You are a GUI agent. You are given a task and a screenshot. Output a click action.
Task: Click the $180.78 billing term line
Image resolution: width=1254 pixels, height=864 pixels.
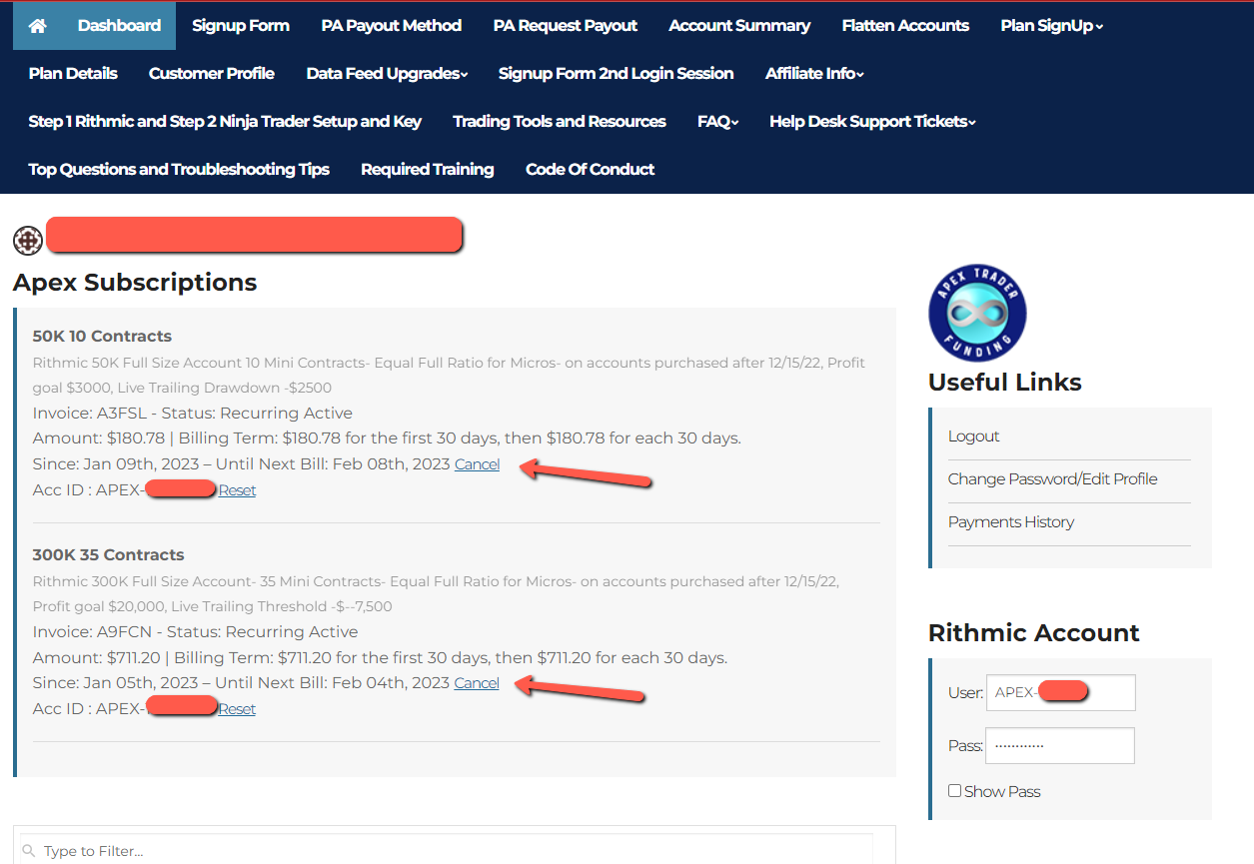click(387, 438)
